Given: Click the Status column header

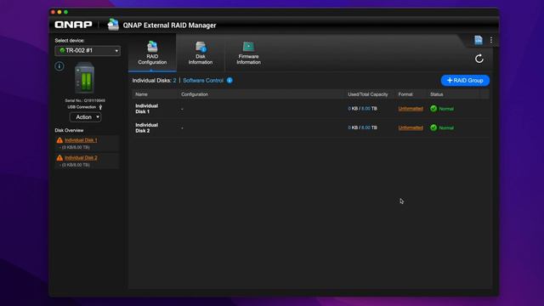Looking at the screenshot, I should tap(436, 94).
